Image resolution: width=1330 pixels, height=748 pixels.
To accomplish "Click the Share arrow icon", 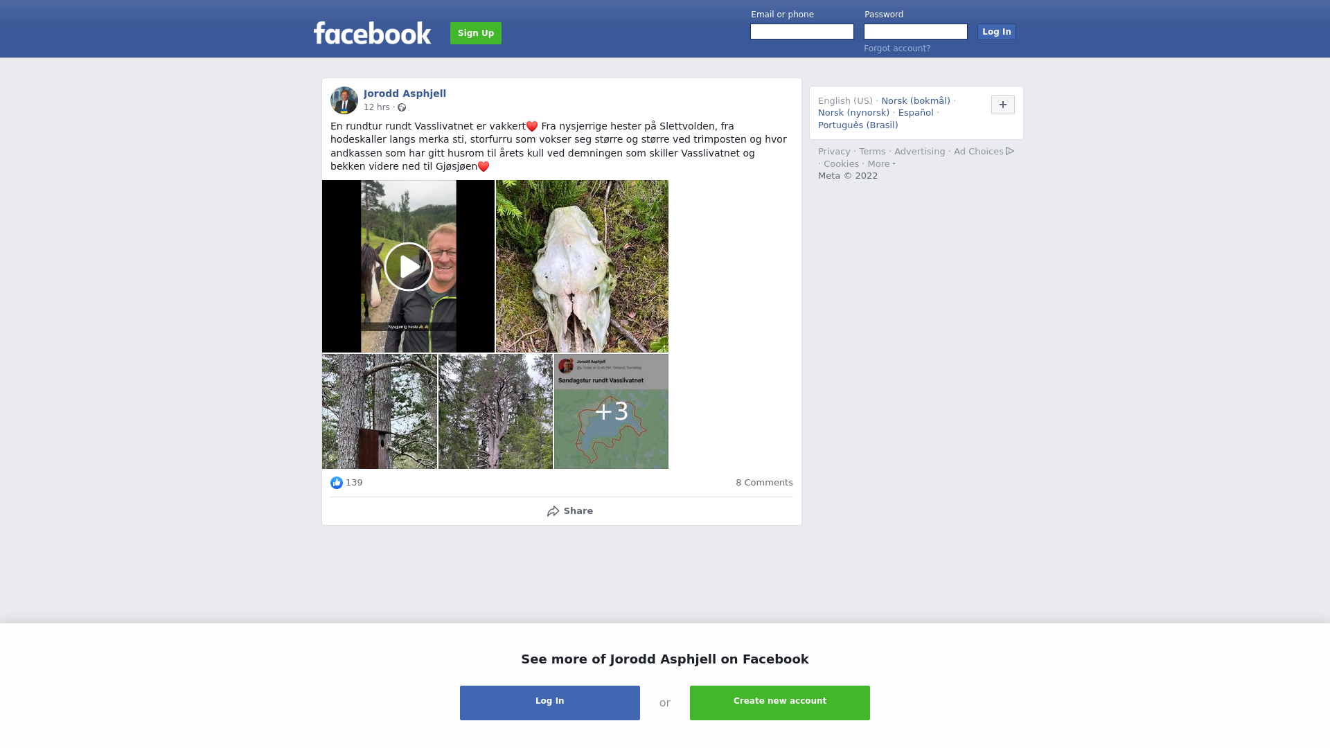I will pos(553,511).
